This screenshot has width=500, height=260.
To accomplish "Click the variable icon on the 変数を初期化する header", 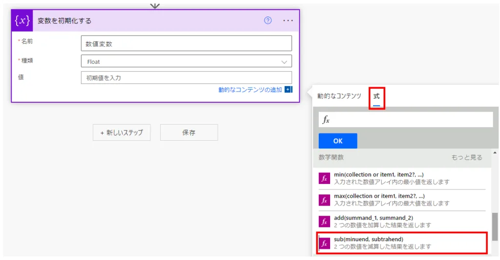I will click(22, 21).
